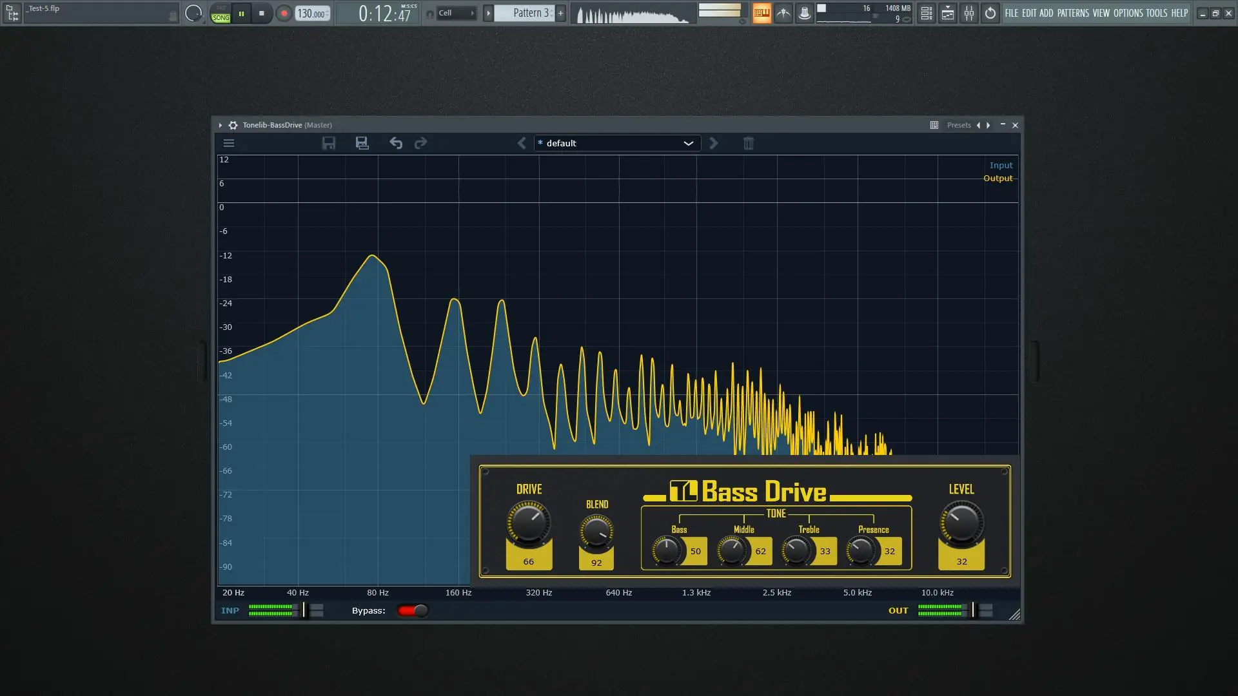Screen dimensions: 1238x696
Task: Toggle the Bypass switch
Action: pos(413,610)
